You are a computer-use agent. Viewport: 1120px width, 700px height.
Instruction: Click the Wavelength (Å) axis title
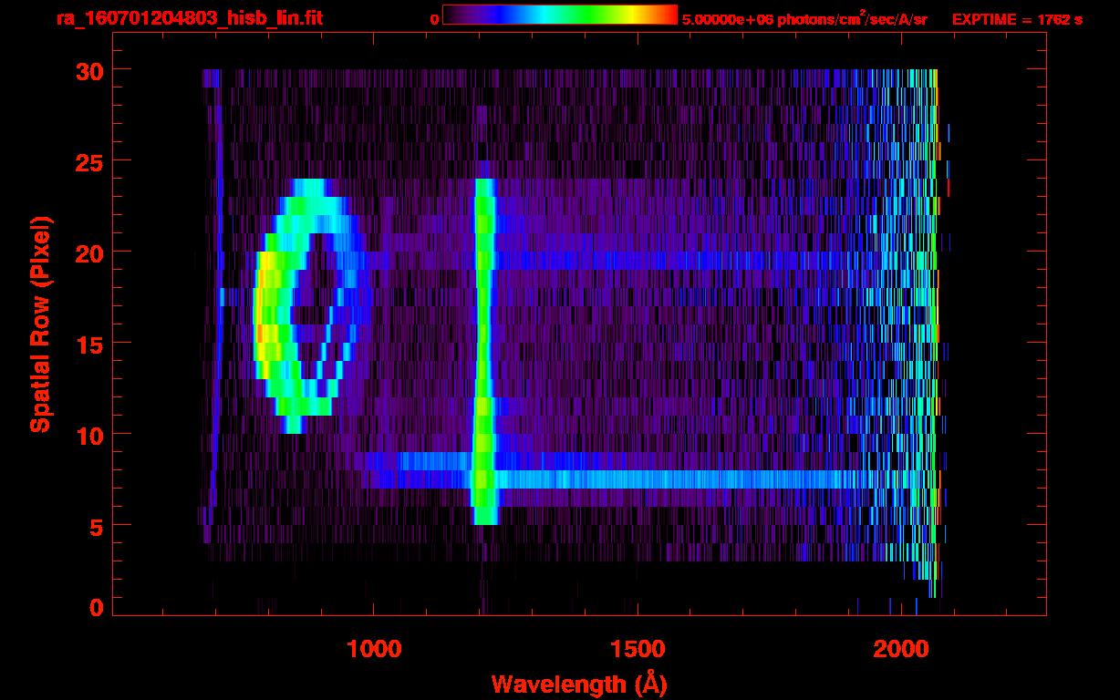pos(578,683)
